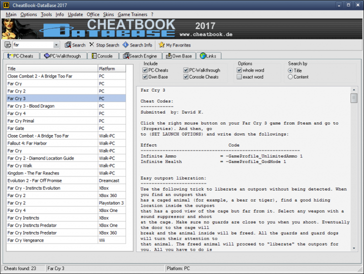The image size is (364, 274).
Task: Click the www.cheatbook.de banner link
Action: coord(206,34)
